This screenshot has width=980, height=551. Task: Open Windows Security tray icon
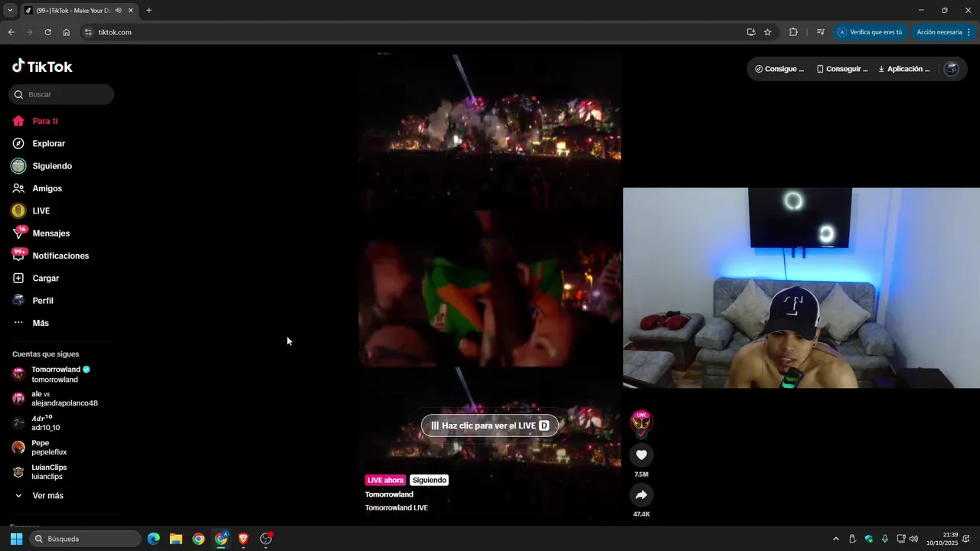(869, 539)
